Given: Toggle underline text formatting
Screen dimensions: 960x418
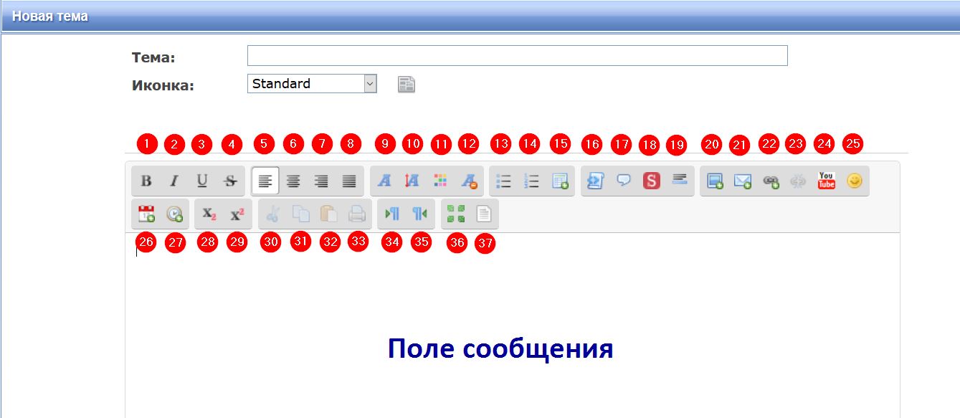Looking at the screenshot, I should 202,181.
